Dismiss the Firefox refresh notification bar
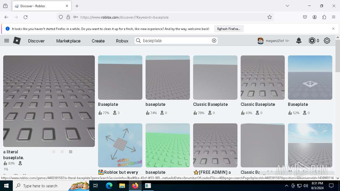Image resolution: width=340 pixels, height=191 pixels. point(333,29)
